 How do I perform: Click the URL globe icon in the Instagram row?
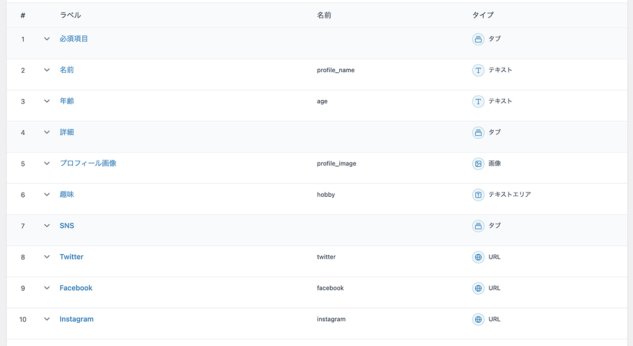(x=478, y=319)
